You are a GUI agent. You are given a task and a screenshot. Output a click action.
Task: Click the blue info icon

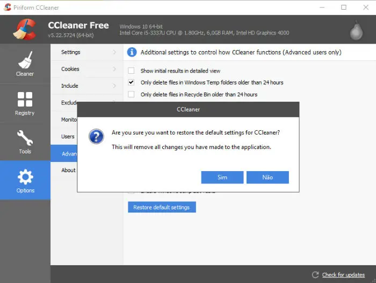point(132,52)
